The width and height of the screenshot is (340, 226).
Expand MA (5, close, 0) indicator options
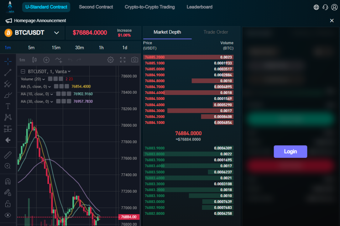[49, 87]
